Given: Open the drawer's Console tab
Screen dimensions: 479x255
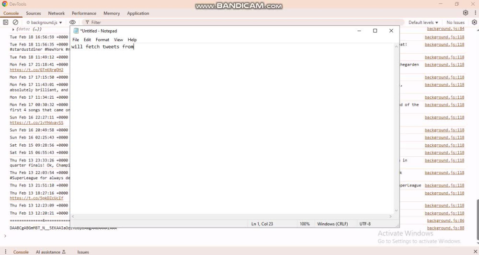Looking at the screenshot, I should pos(21,252).
